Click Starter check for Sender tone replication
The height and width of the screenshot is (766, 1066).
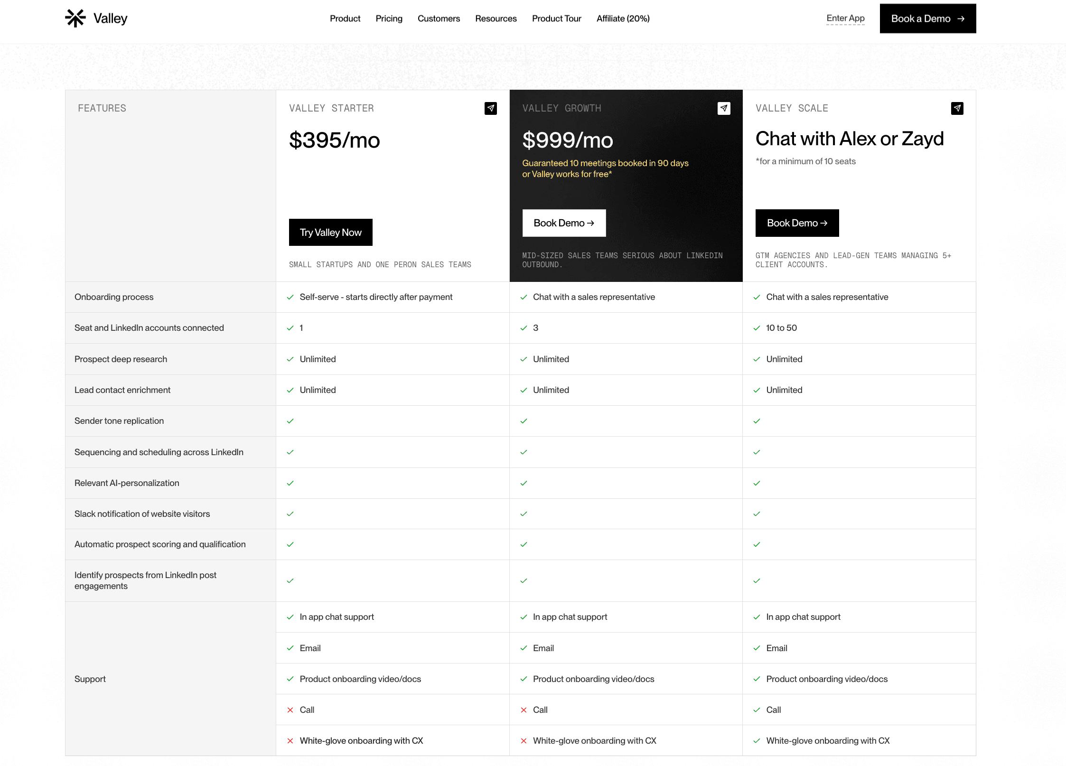[290, 421]
